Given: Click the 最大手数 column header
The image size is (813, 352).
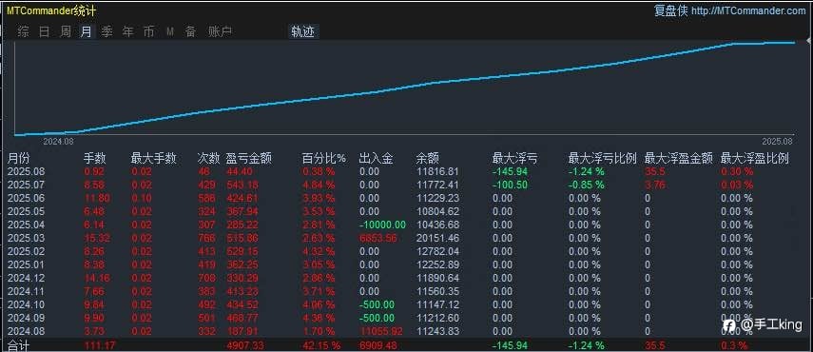Looking at the screenshot, I should (x=154, y=158).
